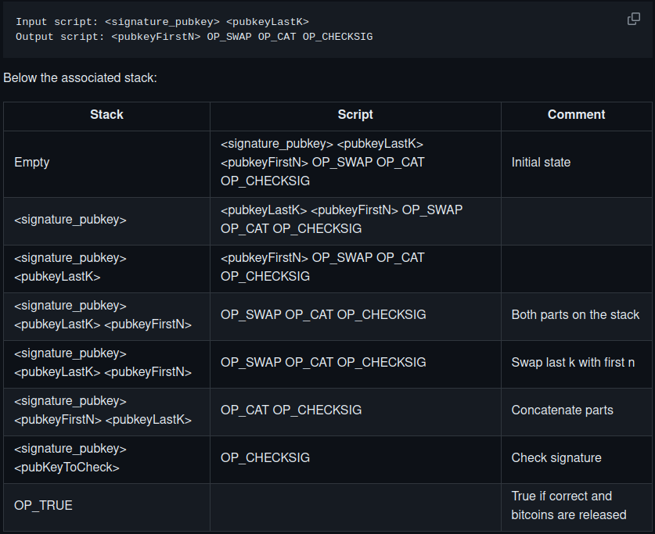Click the Comment column header
This screenshot has height=534, width=655.
(576, 115)
